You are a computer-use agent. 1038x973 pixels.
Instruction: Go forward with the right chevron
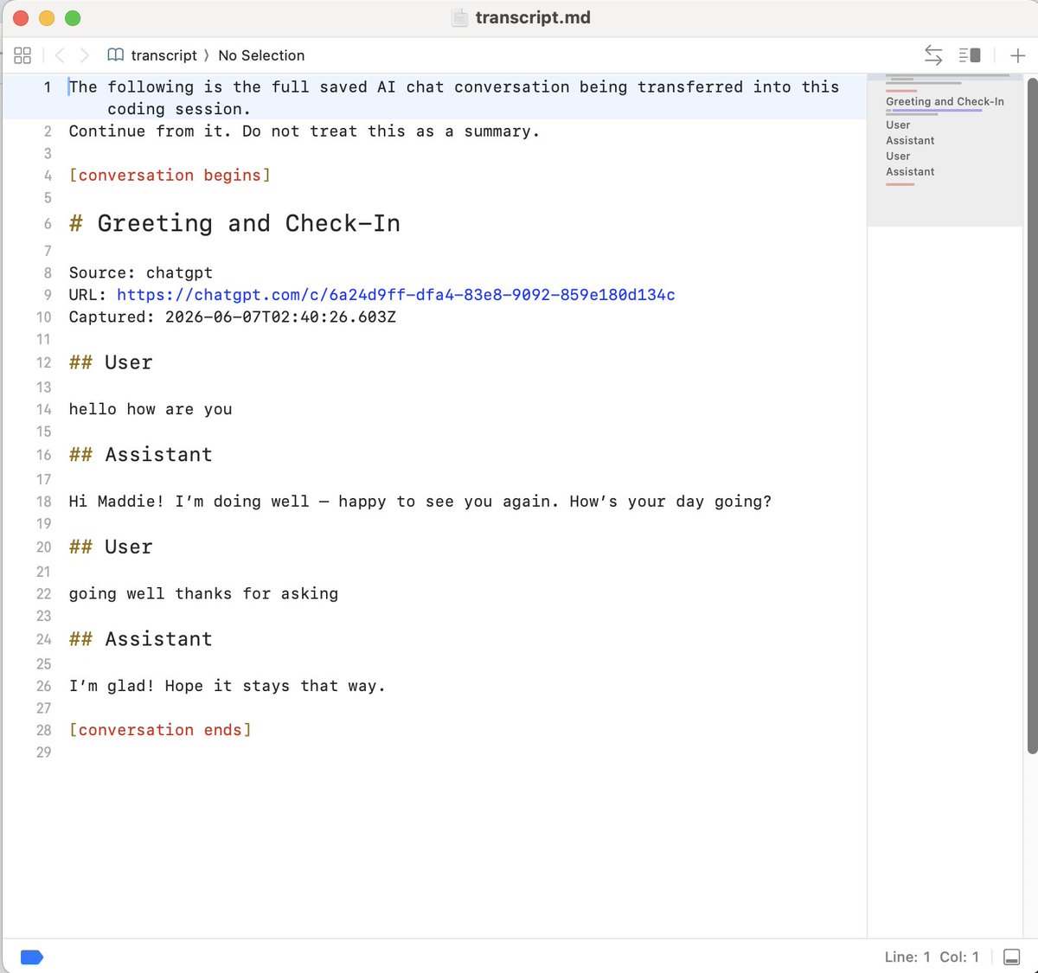tap(84, 55)
